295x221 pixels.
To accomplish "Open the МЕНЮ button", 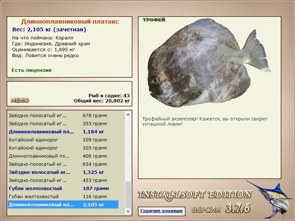I will (x=20, y=100).
